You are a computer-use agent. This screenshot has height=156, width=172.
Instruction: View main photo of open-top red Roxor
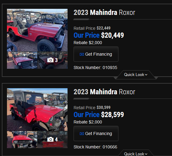pyautogui.click(x=37, y=30)
